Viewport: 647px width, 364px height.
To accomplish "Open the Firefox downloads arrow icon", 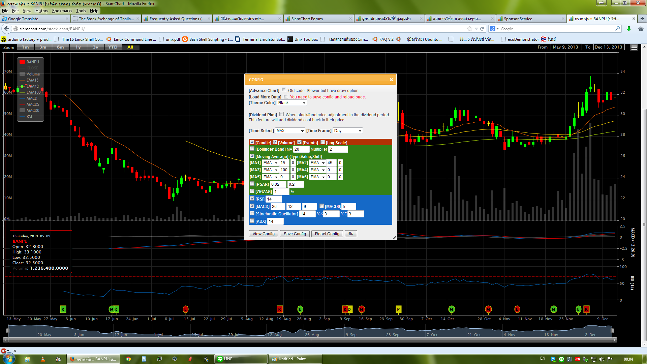I will click(x=629, y=29).
